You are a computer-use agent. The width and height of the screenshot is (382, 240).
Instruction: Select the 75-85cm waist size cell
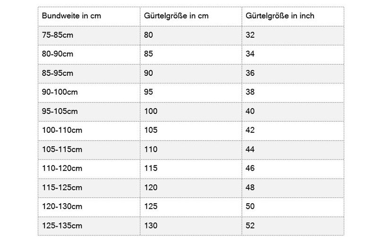pyautogui.click(x=57, y=34)
